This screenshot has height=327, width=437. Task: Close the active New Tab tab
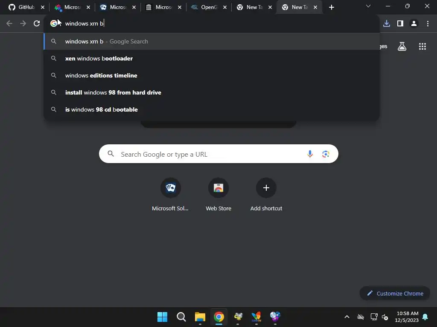pyautogui.click(x=315, y=7)
